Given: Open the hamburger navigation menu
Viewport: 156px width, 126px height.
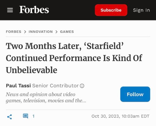Looking at the screenshot, I should pos(10,10).
